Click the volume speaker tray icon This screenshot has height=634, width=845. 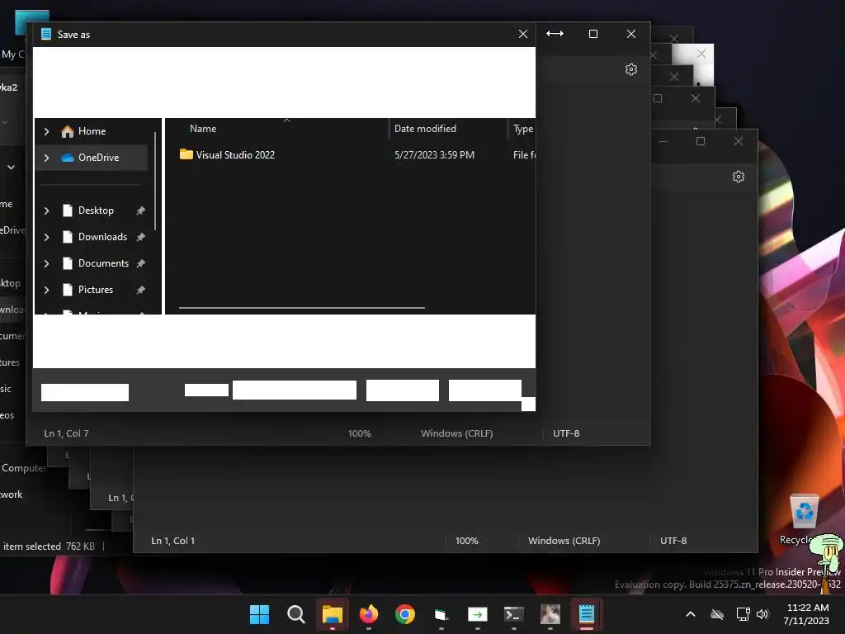click(x=762, y=614)
